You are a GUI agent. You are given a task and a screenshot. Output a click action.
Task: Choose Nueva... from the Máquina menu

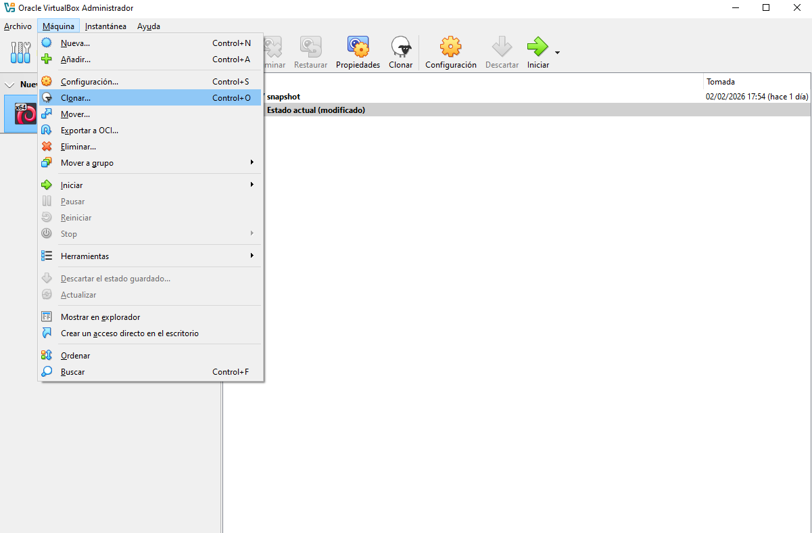pyautogui.click(x=150, y=43)
